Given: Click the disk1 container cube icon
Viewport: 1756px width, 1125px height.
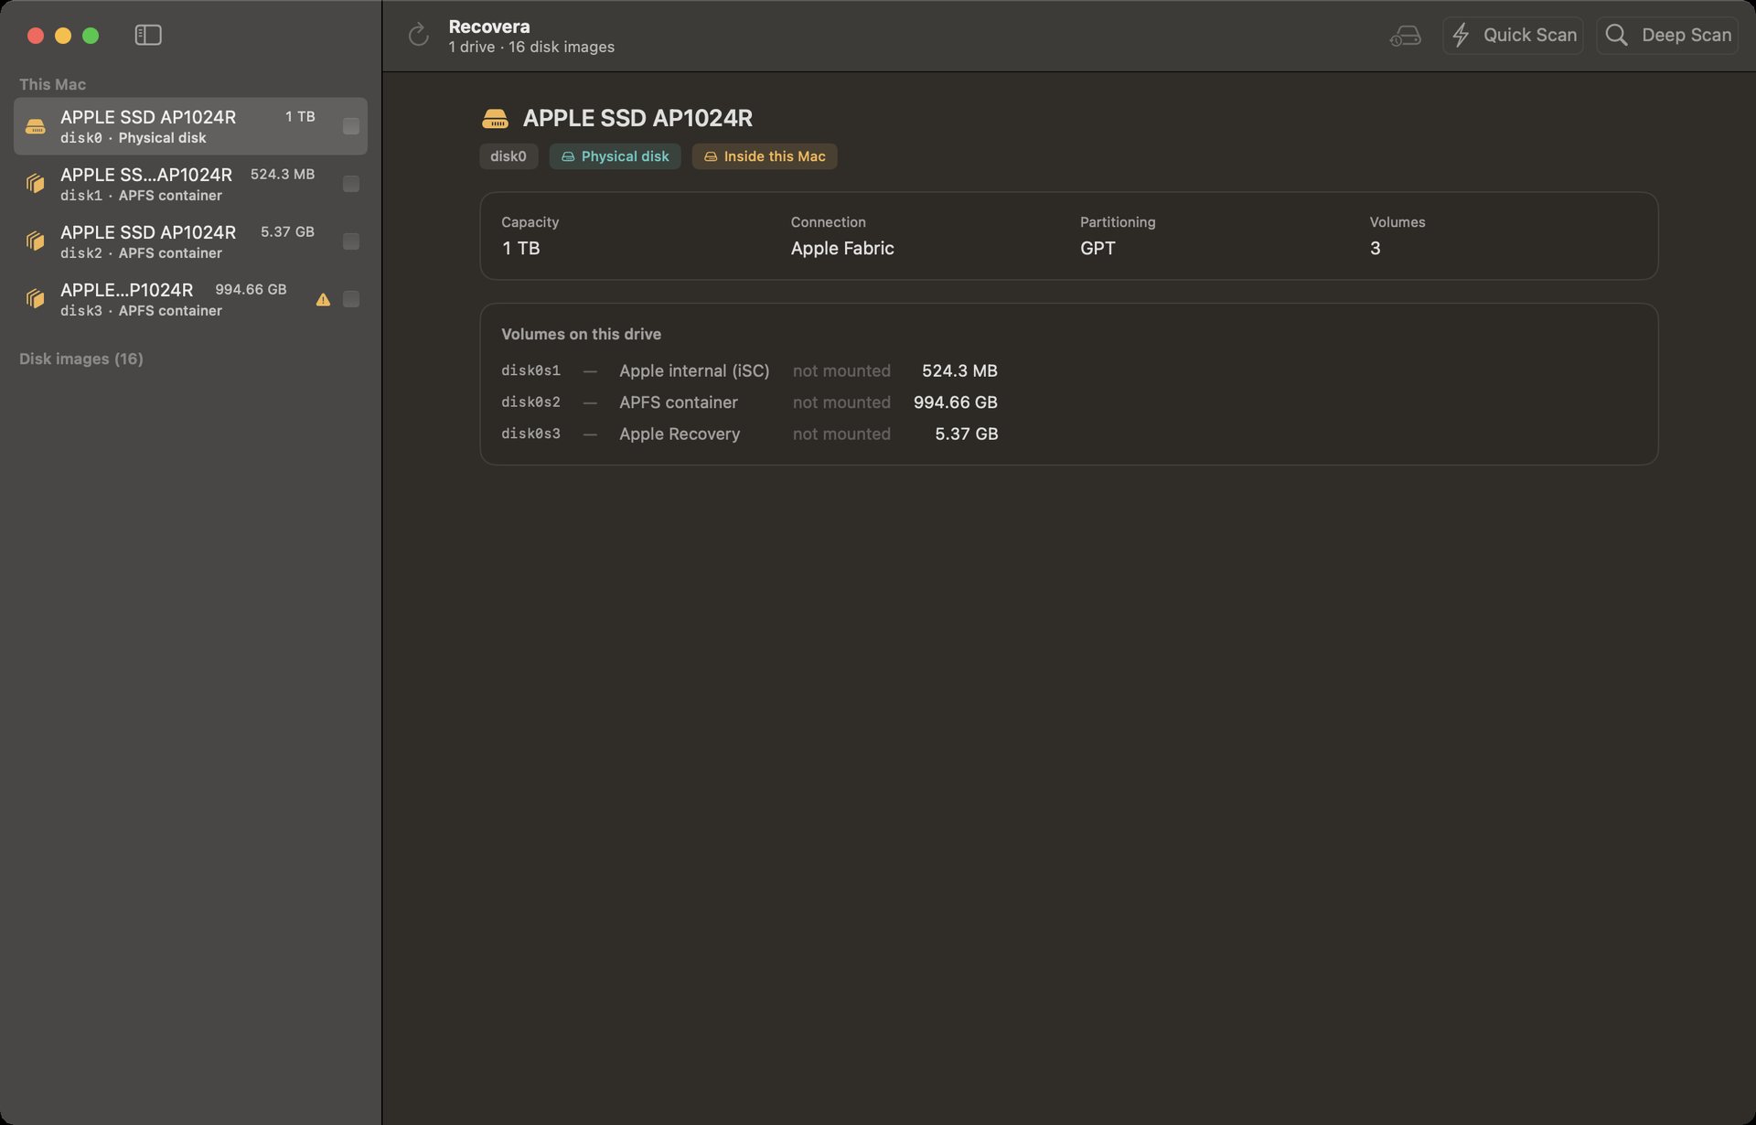Looking at the screenshot, I should [x=35, y=184].
